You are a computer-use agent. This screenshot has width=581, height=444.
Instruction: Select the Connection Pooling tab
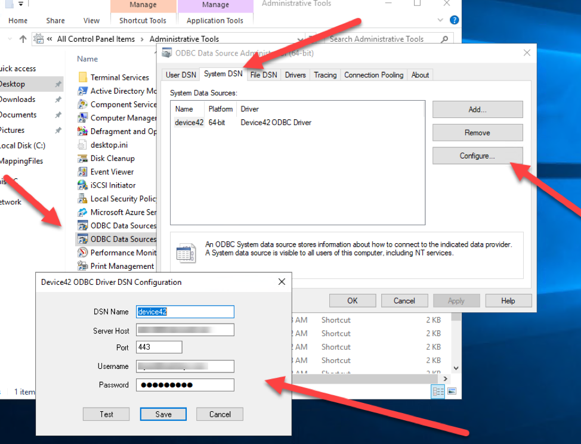coord(374,75)
